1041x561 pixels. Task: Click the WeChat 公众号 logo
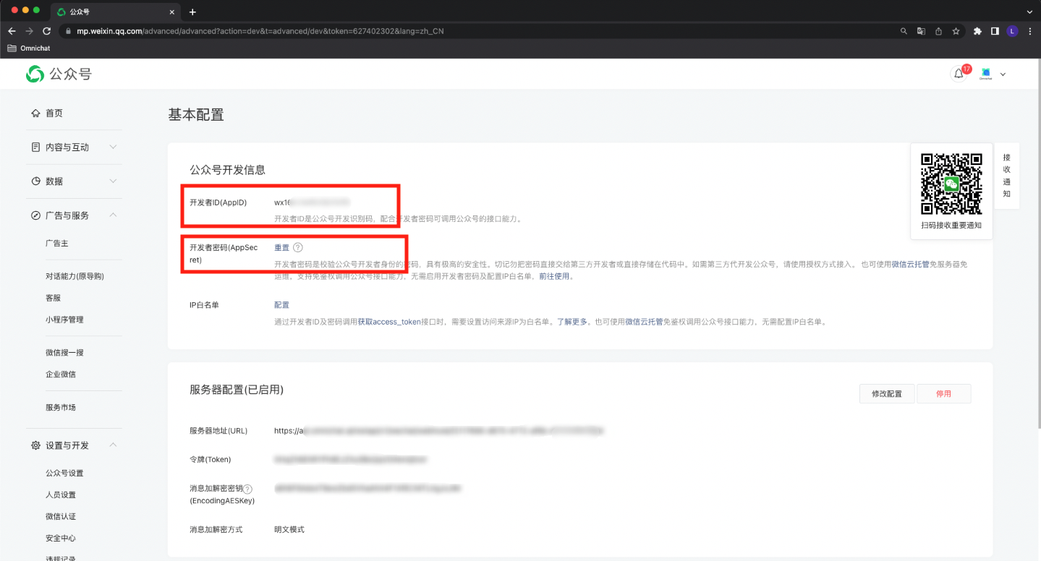[59, 74]
